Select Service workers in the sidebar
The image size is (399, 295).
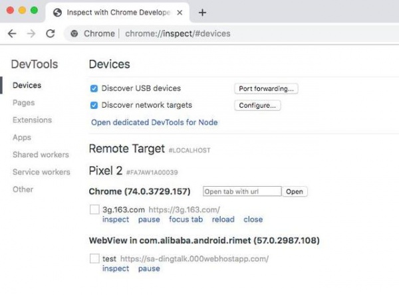coord(41,172)
